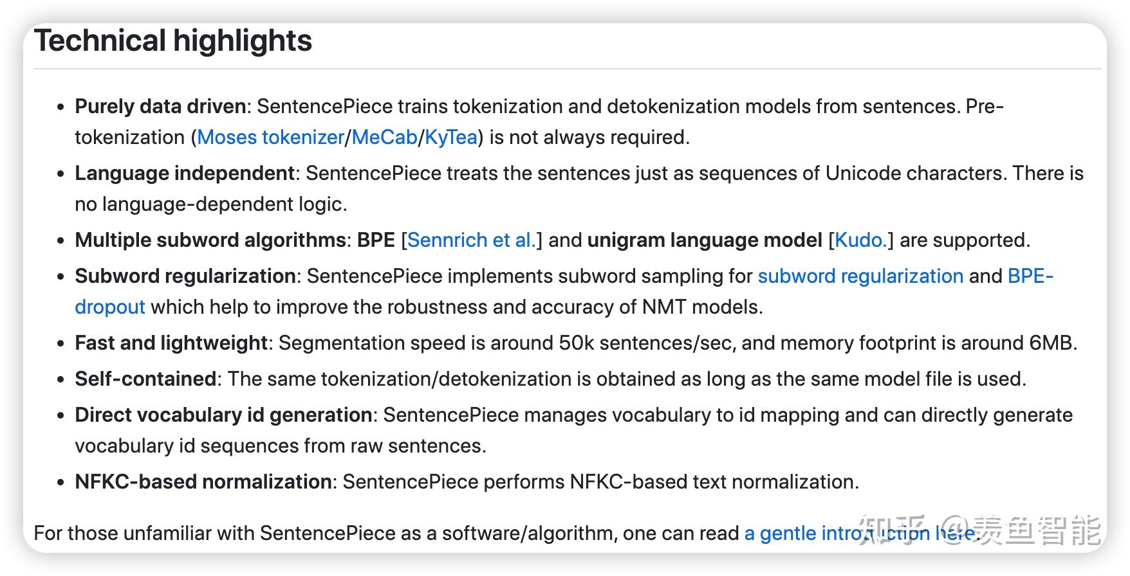Click the bold Fast and lightweight text
This screenshot has width=1130, height=576.
[171, 343]
